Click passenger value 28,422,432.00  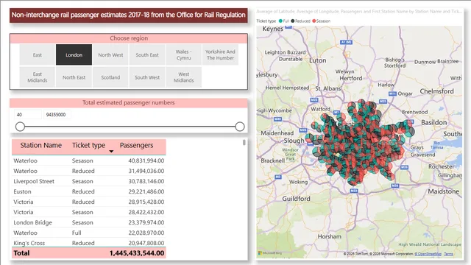(x=146, y=212)
